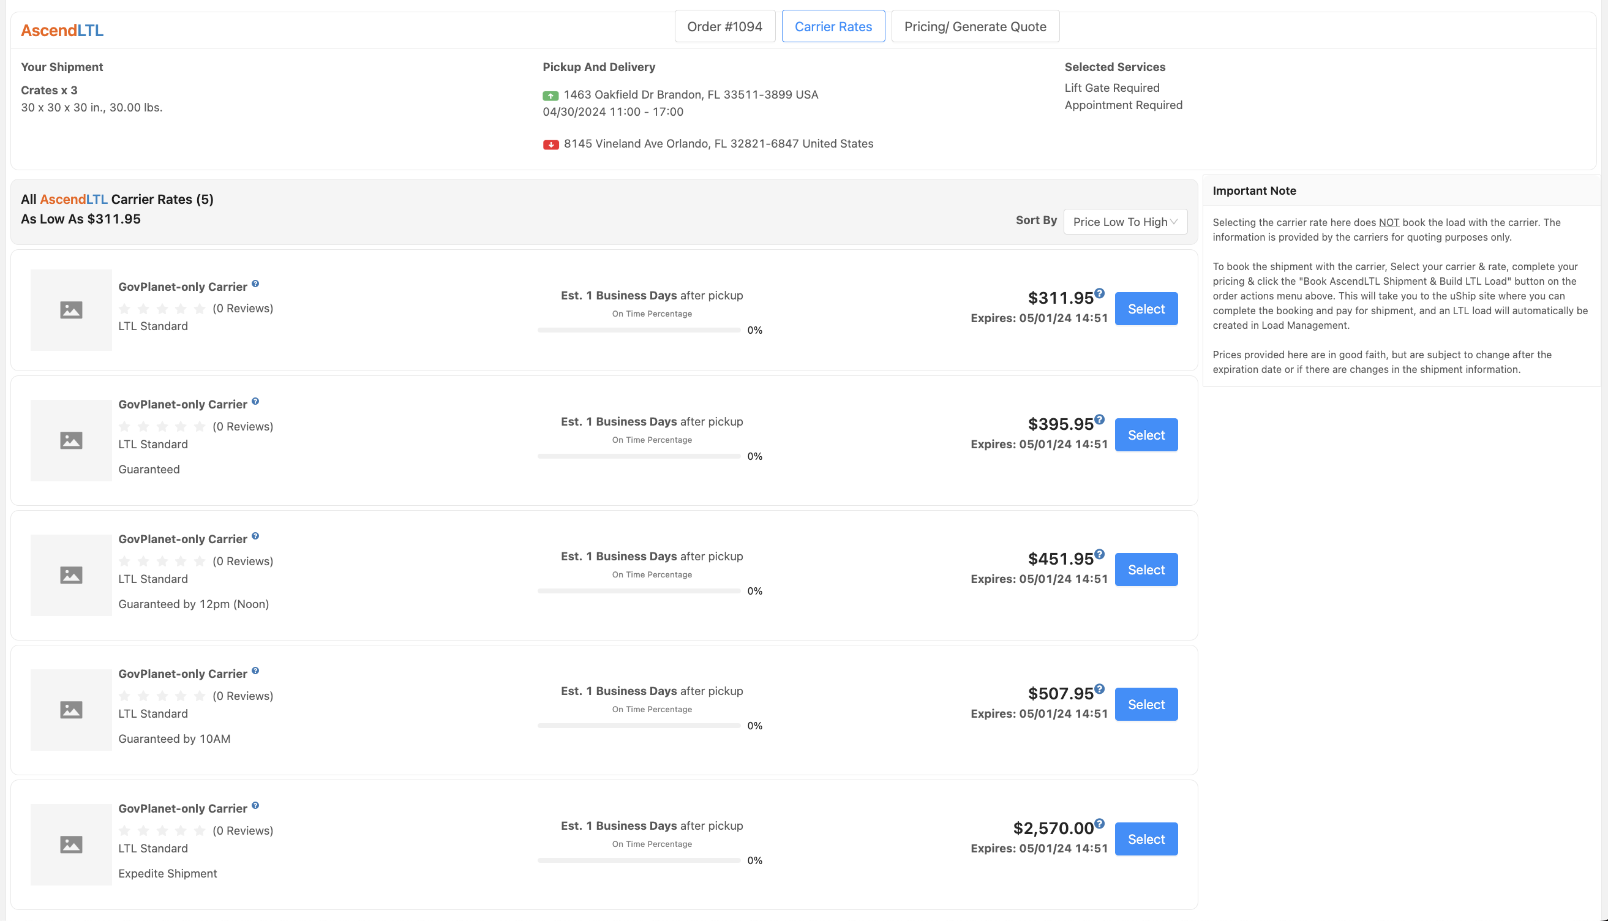Click placeholder image of Guaranteed by 10AM carrier

tap(71, 710)
